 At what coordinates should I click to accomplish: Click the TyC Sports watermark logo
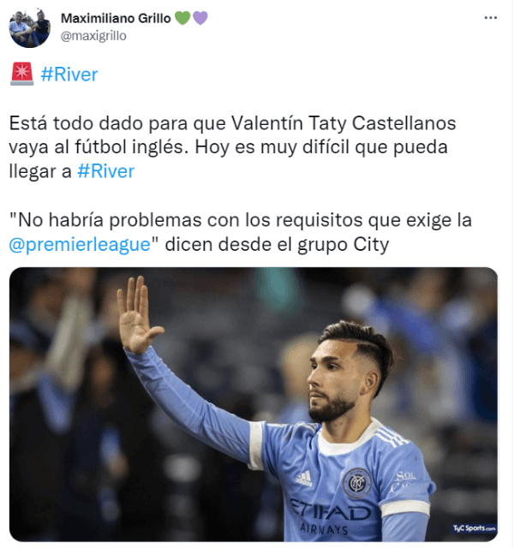[x=474, y=528]
